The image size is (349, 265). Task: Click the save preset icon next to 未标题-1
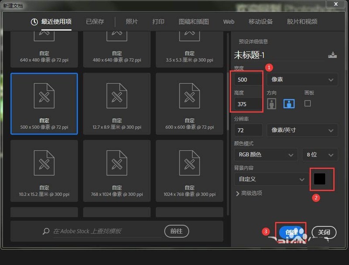tap(332, 55)
